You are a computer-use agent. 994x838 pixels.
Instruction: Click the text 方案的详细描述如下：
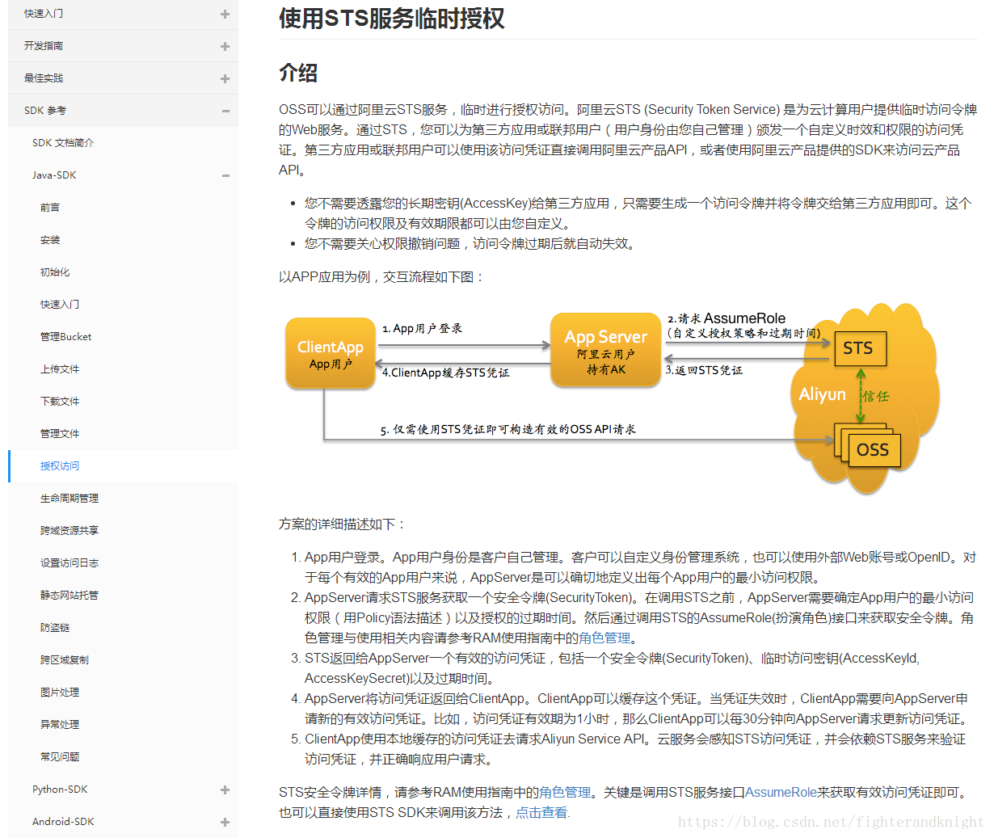point(343,524)
